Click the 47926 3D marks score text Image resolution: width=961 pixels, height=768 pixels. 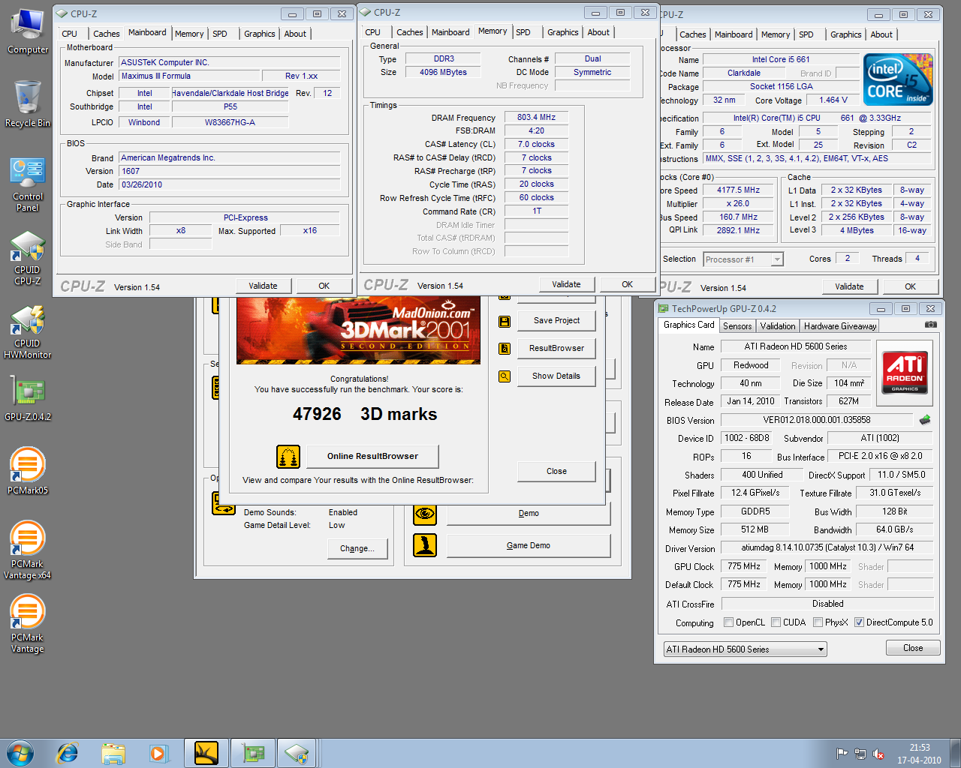click(365, 414)
